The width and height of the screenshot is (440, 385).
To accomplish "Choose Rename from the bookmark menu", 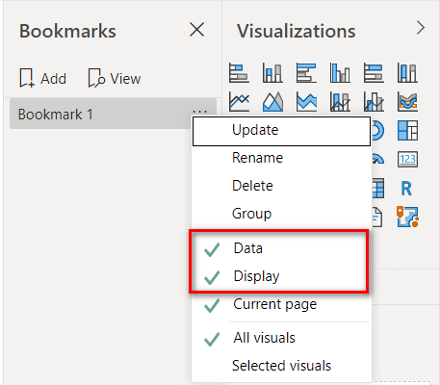I will [x=281, y=158].
